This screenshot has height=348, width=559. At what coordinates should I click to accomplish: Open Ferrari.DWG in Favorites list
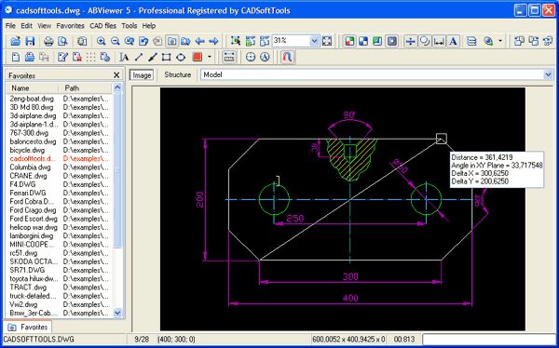pyautogui.click(x=28, y=193)
